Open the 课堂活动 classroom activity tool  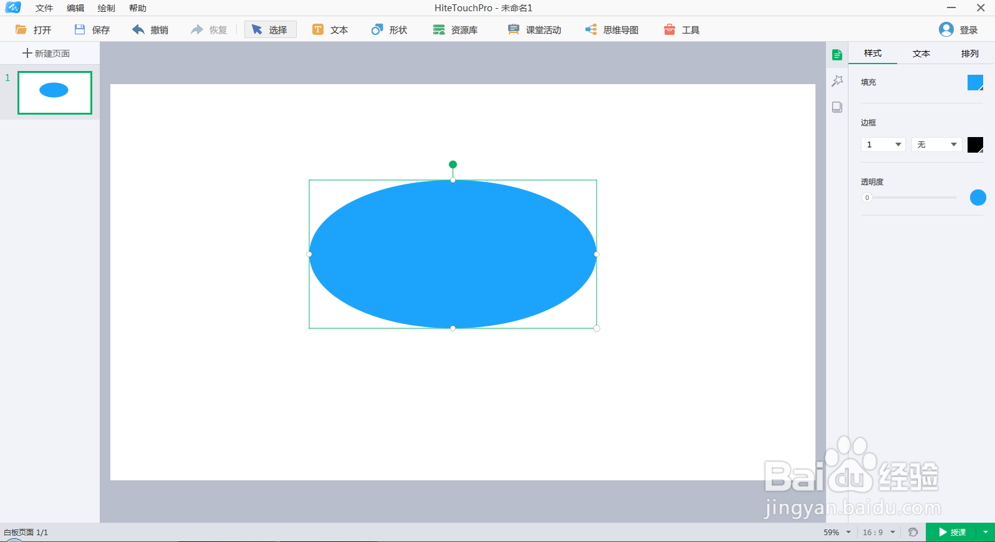pyautogui.click(x=534, y=30)
